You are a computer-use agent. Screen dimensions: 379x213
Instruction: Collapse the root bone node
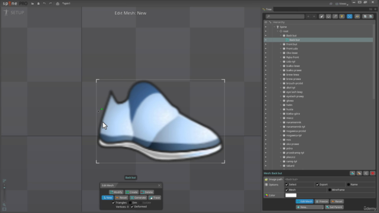click(278, 31)
